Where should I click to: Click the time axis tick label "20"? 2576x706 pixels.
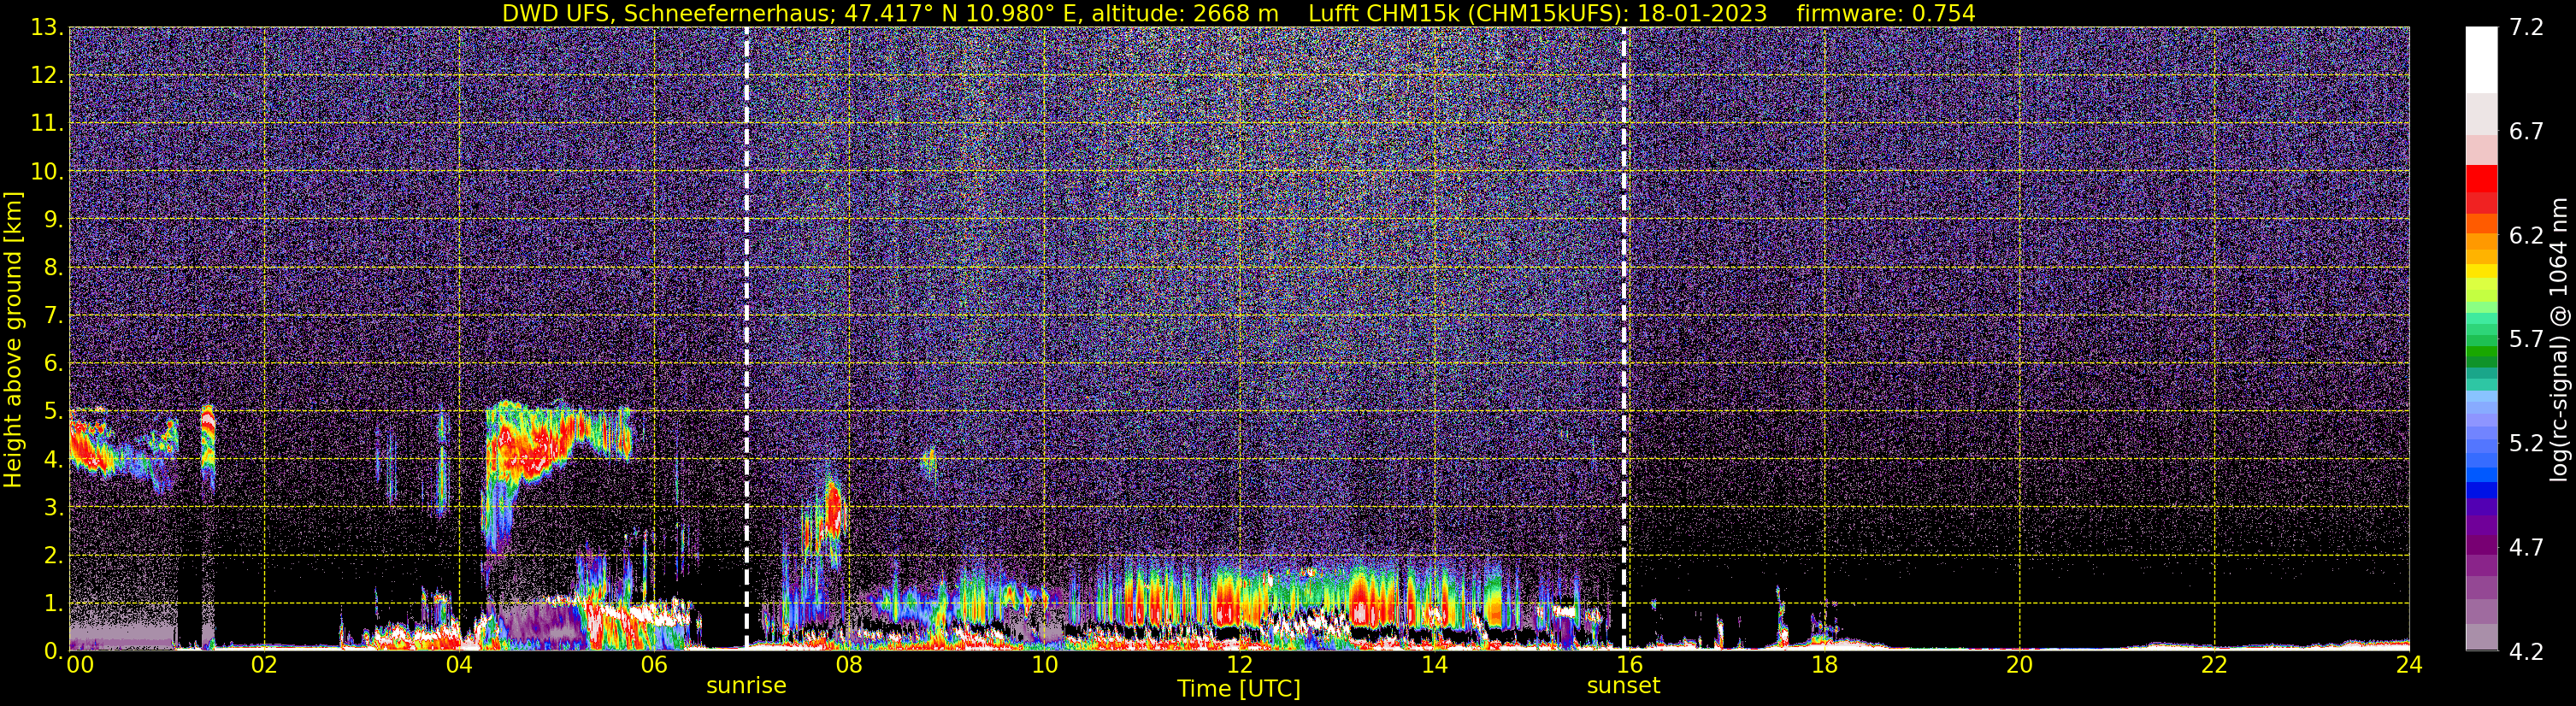point(2019,665)
